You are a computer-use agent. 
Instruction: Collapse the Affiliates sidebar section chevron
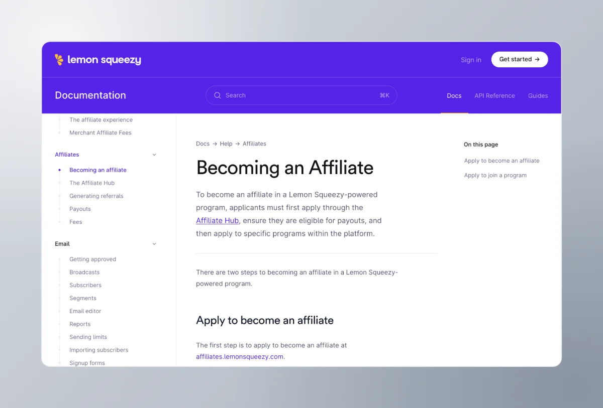[154, 155]
